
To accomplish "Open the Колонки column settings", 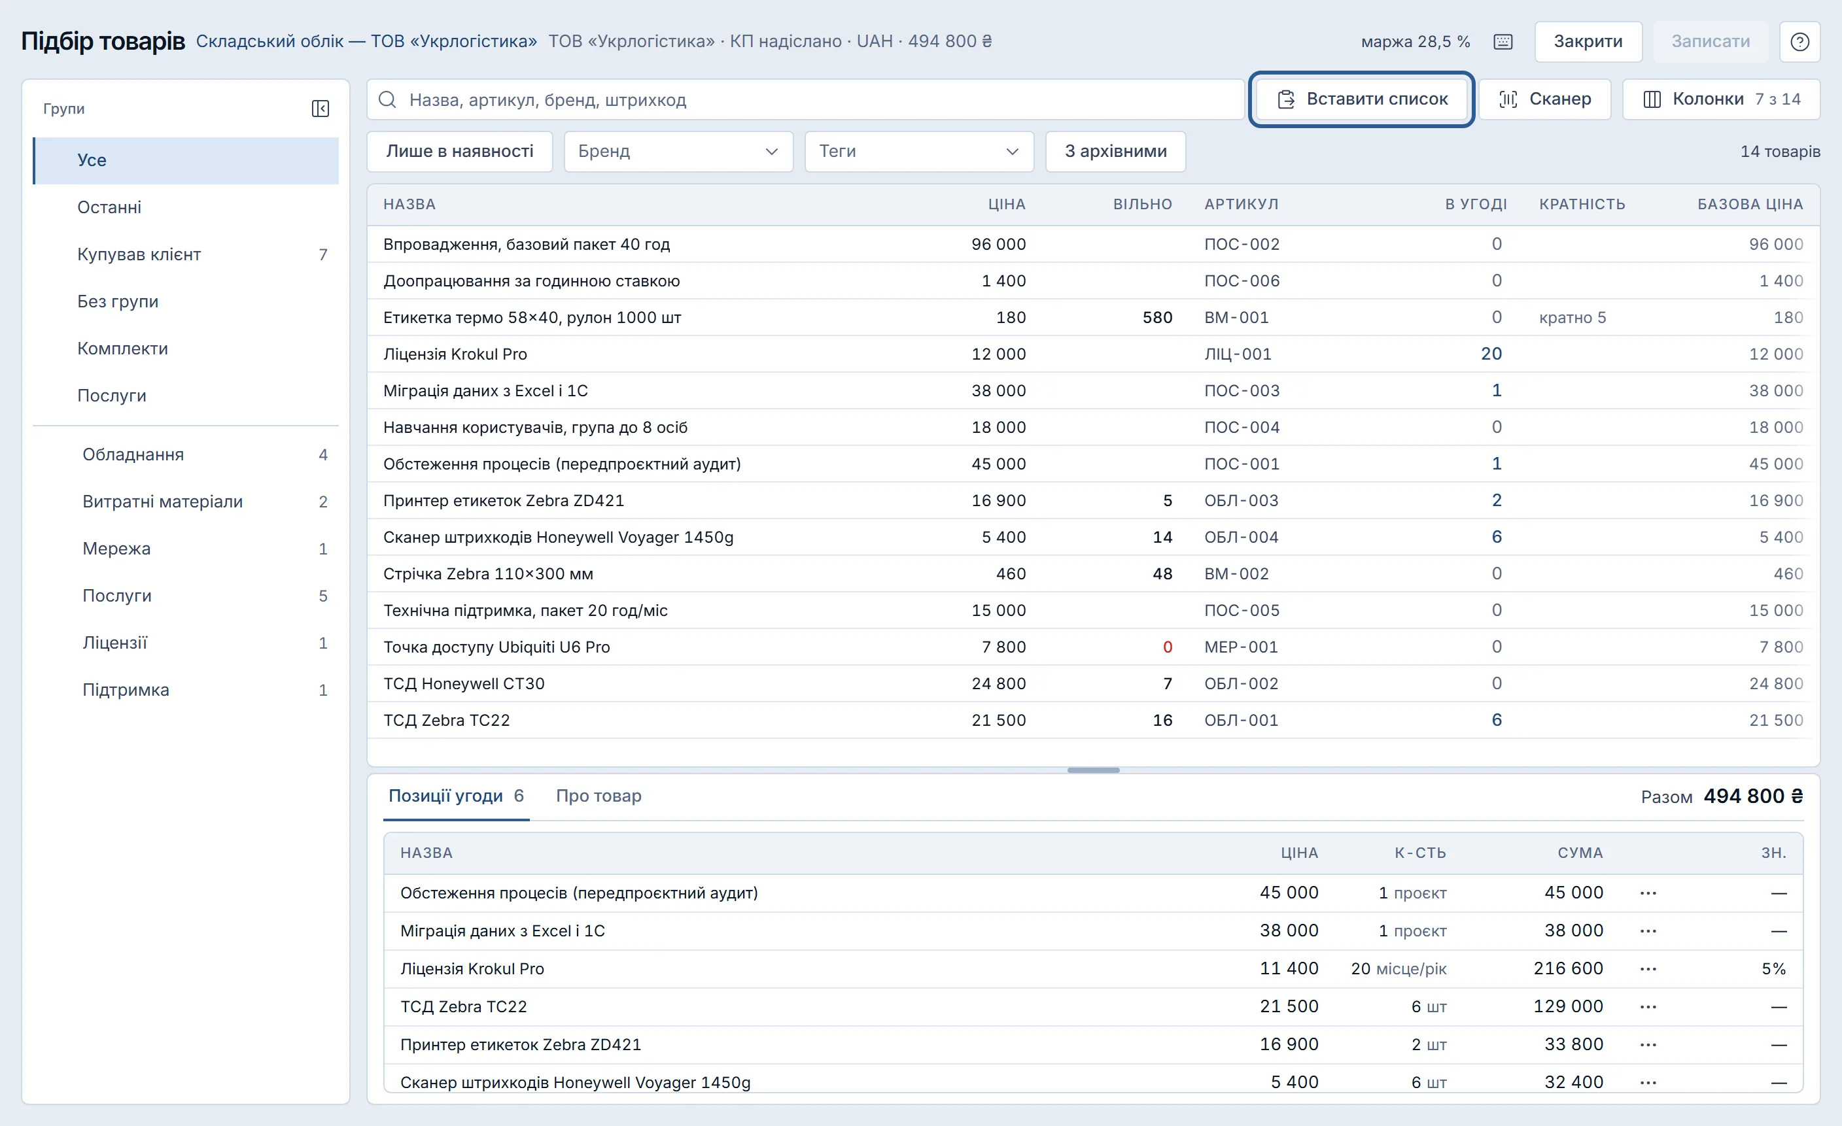I will [1721, 99].
